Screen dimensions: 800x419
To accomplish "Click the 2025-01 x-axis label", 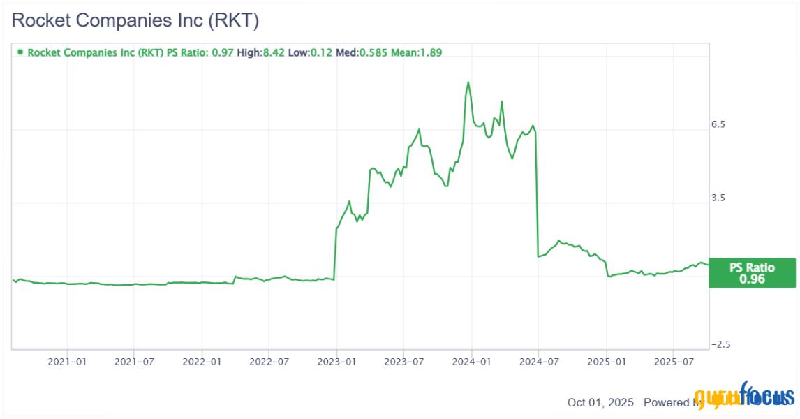I will click(607, 362).
